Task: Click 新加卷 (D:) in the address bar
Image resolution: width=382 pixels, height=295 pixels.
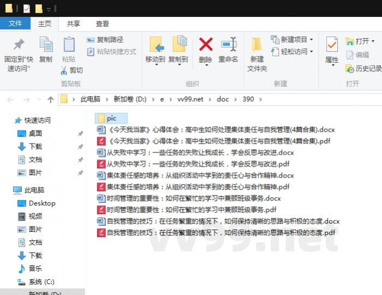Action: coord(130,99)
